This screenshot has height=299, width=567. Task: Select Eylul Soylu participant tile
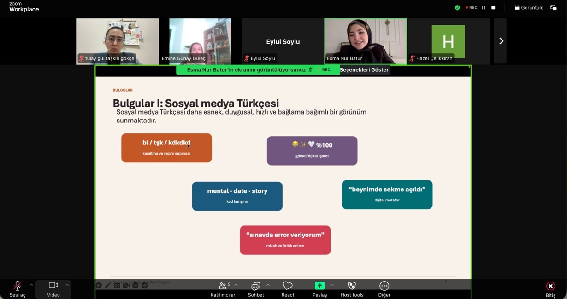click(x=283, y=41)
